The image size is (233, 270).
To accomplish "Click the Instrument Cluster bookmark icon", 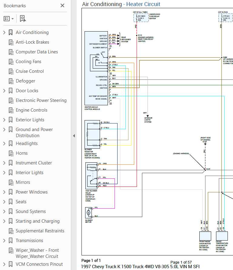I will coord(11,163).
